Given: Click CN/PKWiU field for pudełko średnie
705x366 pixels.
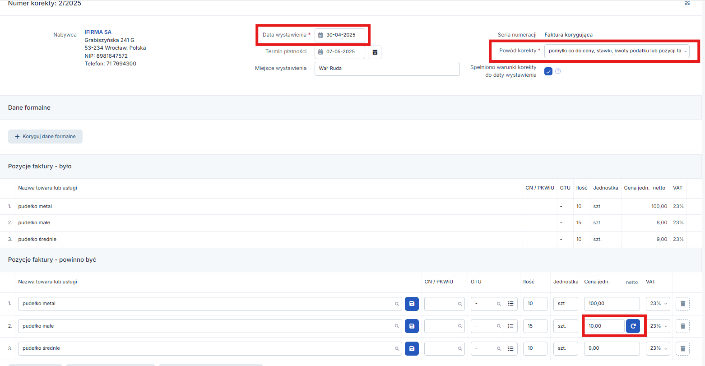Looking at the screenshot, I should coord(445,348).
